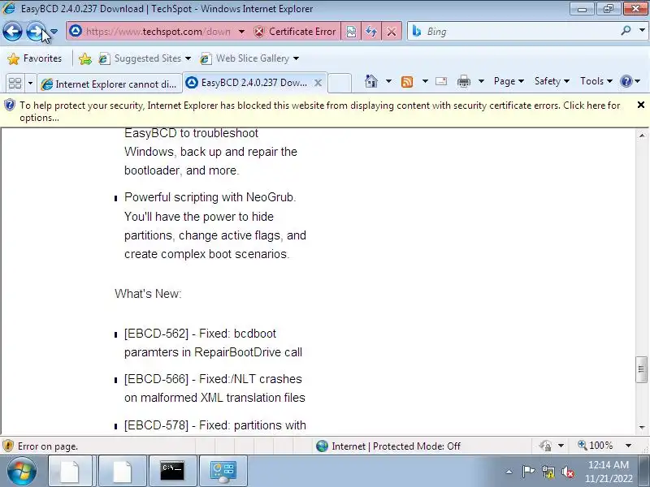Toggle the Compatibility View icon
The height and width of the screenshot is (487, 650).
(351, 32)
